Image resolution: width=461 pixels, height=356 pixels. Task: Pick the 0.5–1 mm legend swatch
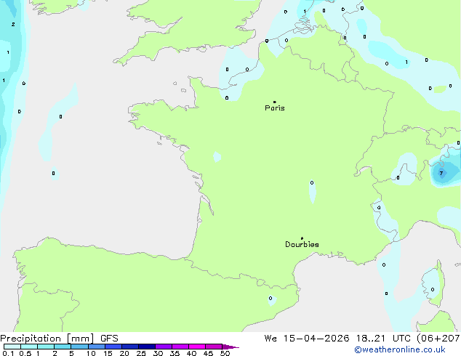point(29,347)
